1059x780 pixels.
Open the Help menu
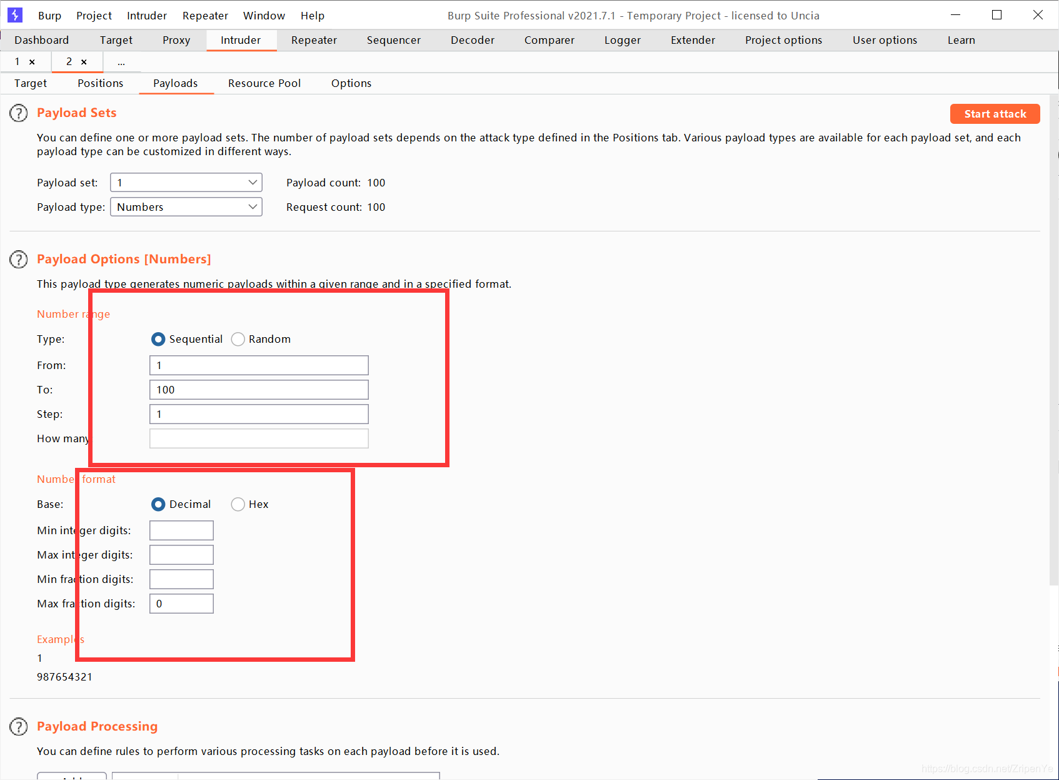(x=313, y=16)
